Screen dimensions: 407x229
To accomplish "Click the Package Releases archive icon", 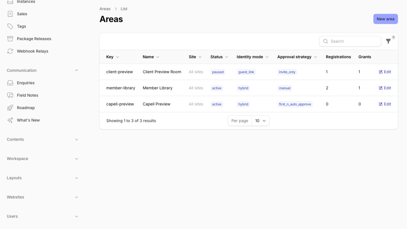I will [x=10, y=39].
